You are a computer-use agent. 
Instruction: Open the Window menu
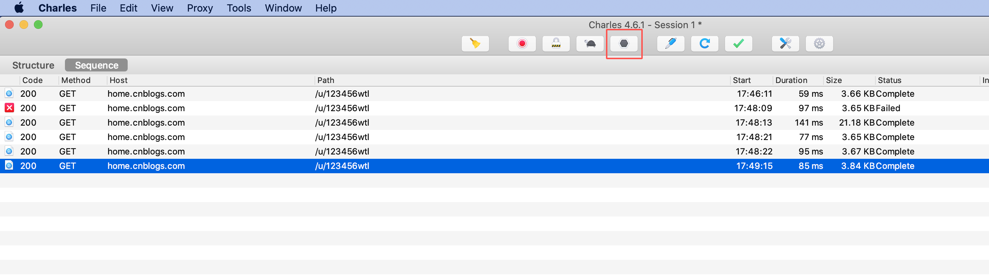[x=283, y=8]
